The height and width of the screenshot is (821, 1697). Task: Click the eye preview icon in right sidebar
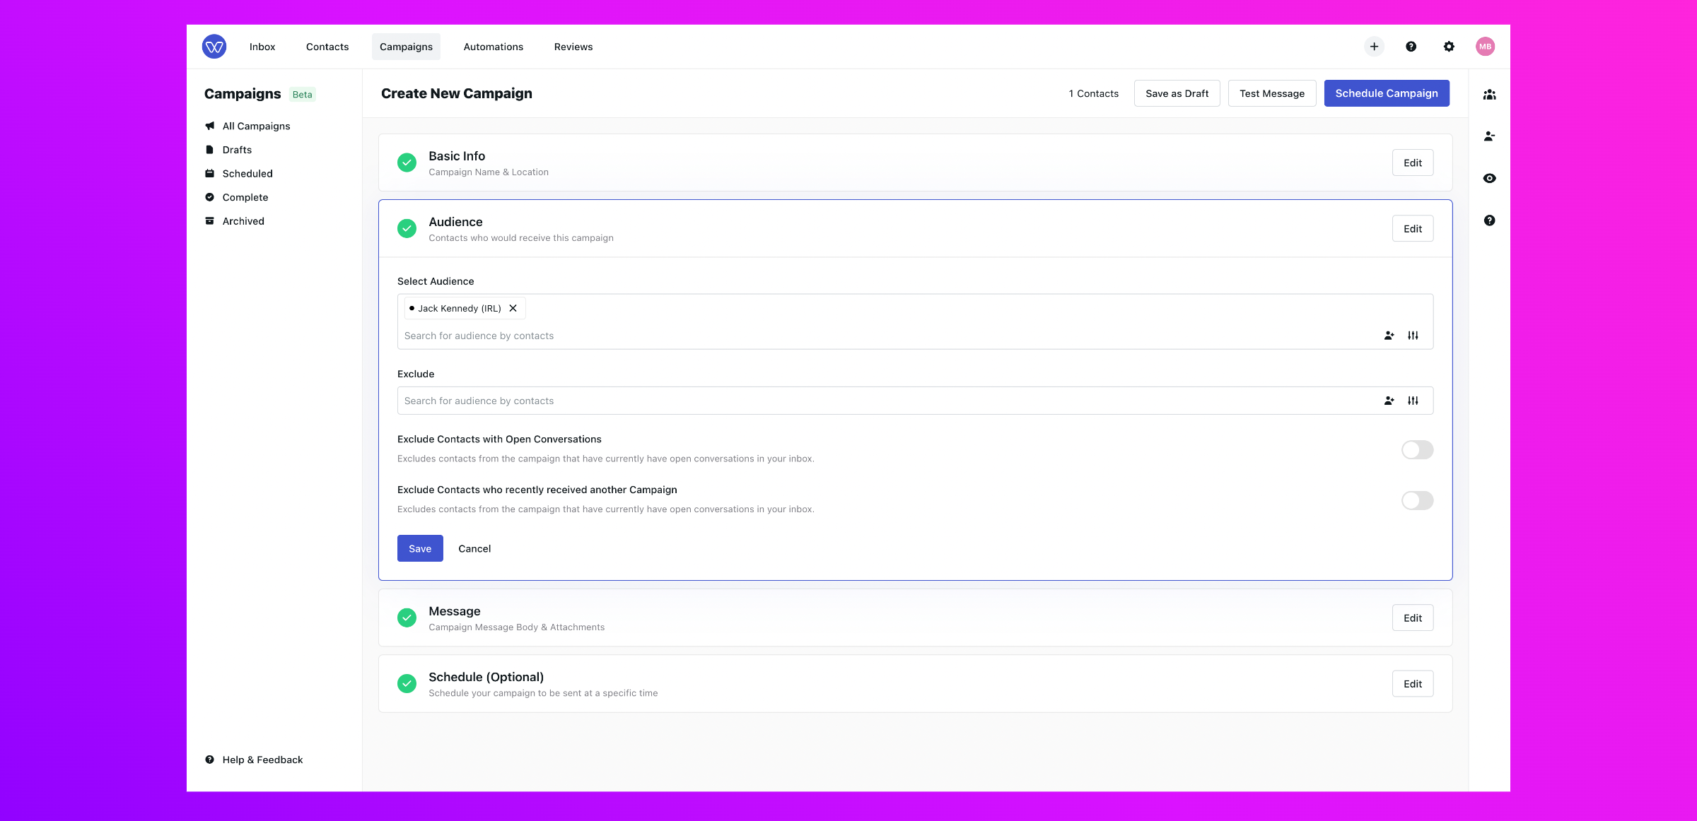tap(1489, 178)
